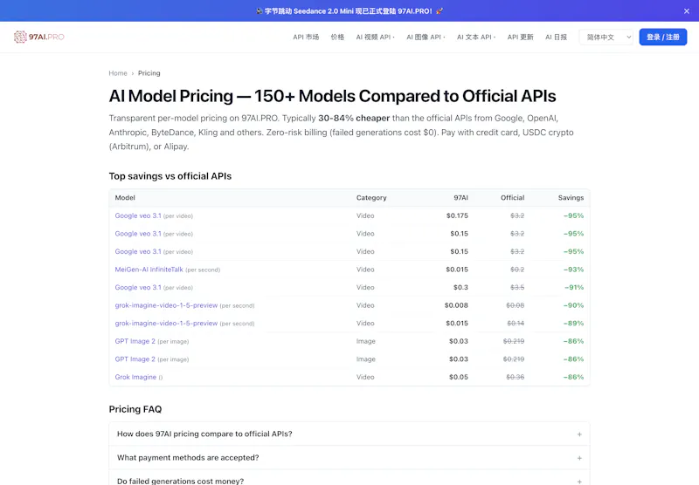
Task: Click the bold "30-84% cheaper" text
Action: tap(354, 118)
